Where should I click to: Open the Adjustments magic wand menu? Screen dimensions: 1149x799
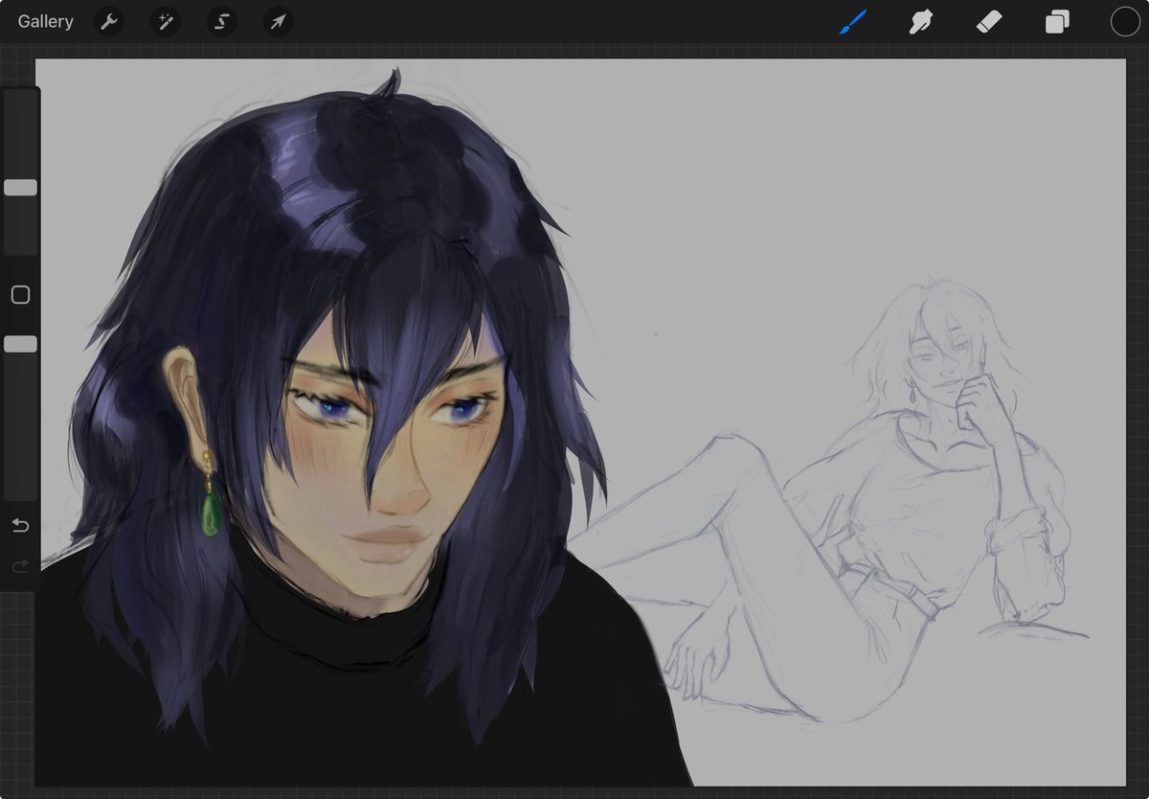click(x=165, y=21)
